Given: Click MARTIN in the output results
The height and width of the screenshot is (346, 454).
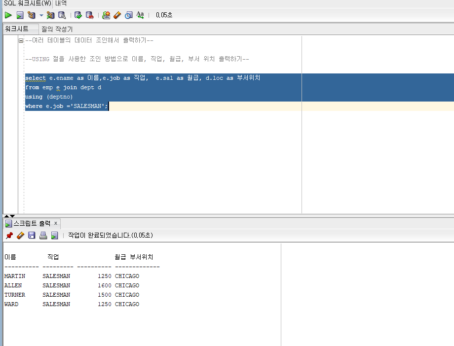Looking at the screenshot, I should (15, 276).
